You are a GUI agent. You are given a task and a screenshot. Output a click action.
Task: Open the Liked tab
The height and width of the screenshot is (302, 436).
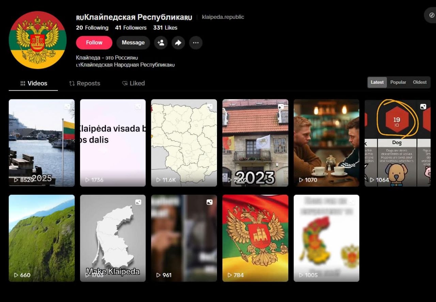[134, 83]
